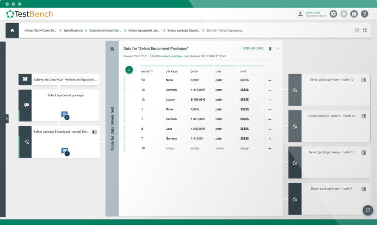Follow arrow for row with empty values
The image size is (377, 225).
pyautogui.click(x=269, y=148)
